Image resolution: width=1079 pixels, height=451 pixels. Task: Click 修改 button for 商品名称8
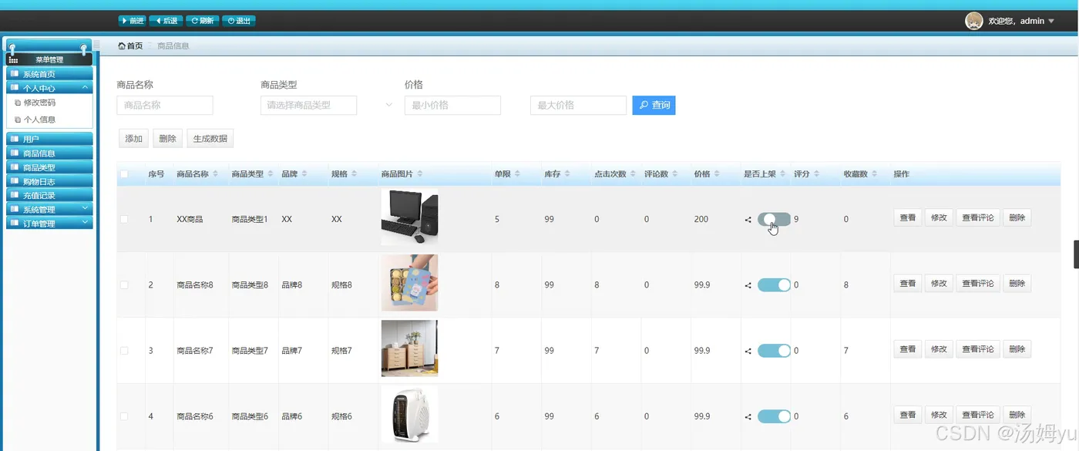[x=939, y=284]
